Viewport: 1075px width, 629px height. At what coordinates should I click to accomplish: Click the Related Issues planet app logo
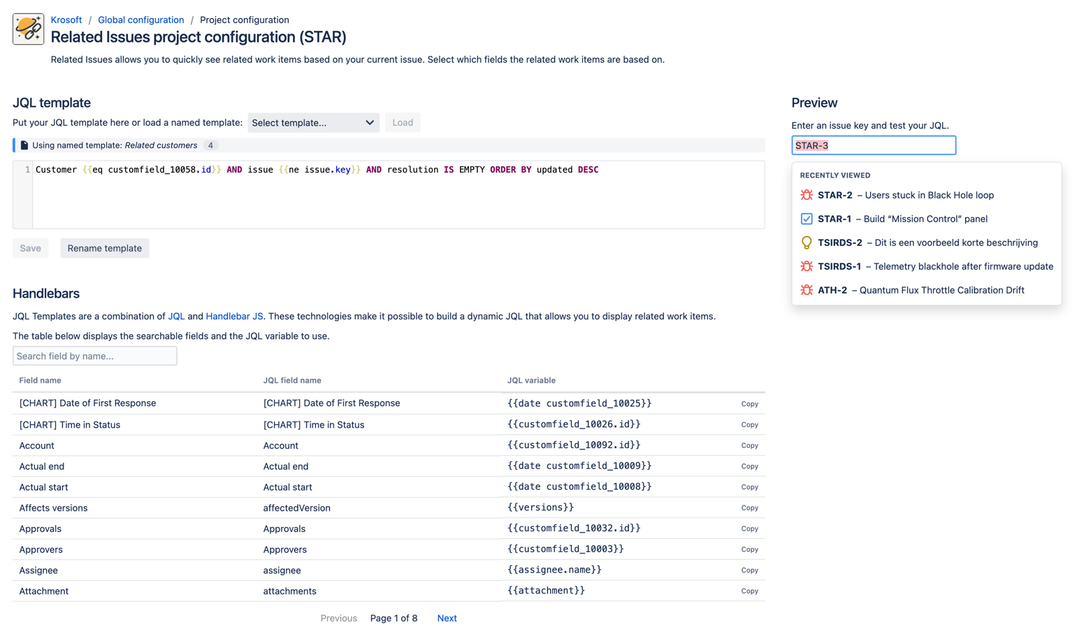coord(28,29)
